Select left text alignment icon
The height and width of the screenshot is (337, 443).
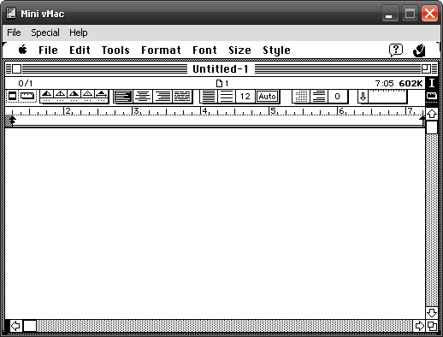click(123, 97)
